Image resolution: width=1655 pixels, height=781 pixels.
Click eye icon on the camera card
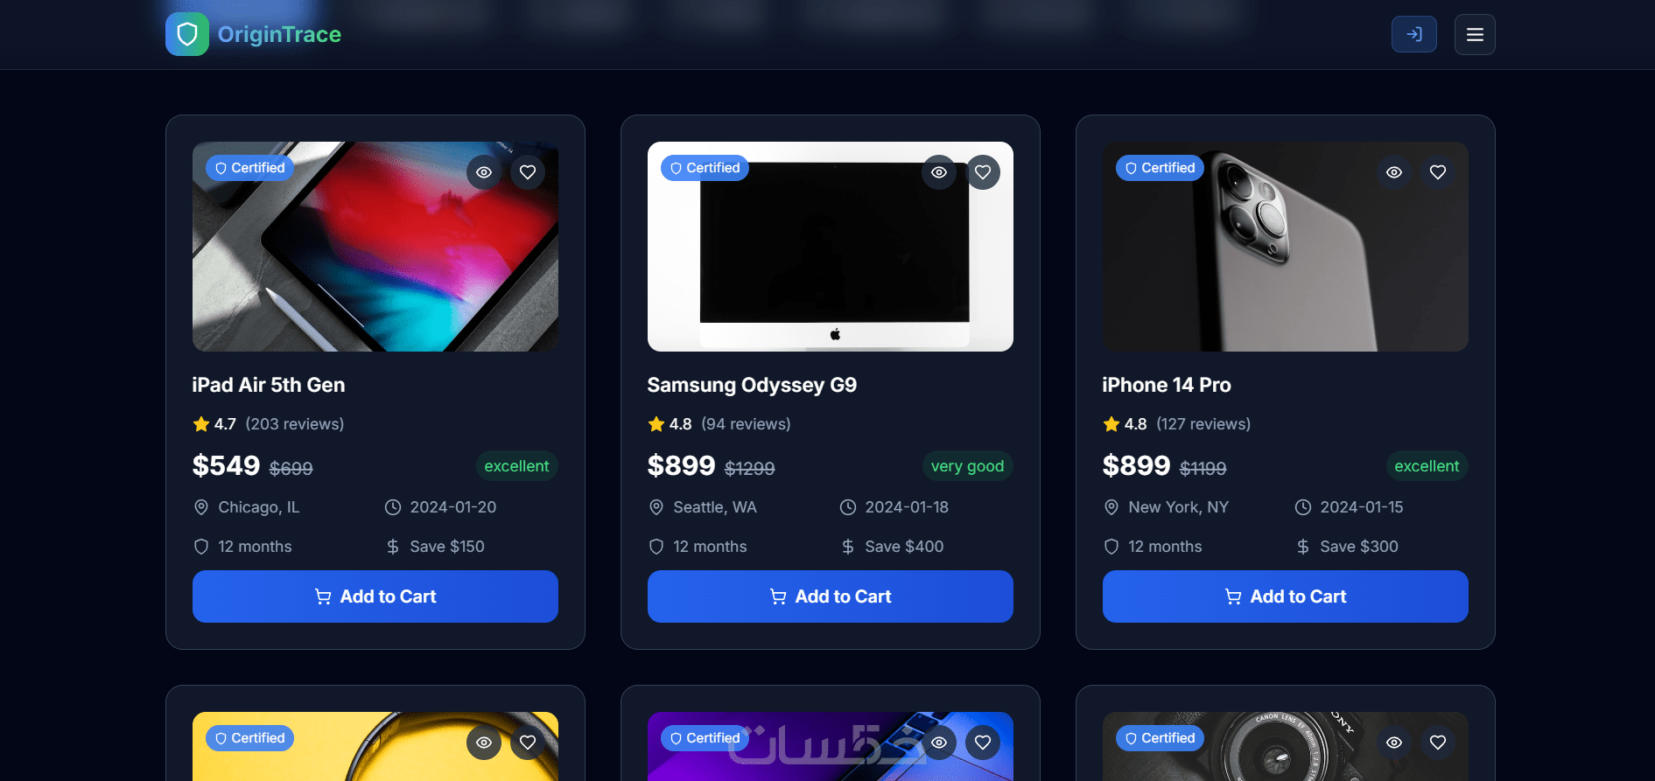coord(1394,743)
